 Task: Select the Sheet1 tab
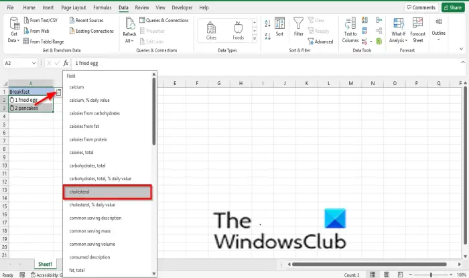45,264
